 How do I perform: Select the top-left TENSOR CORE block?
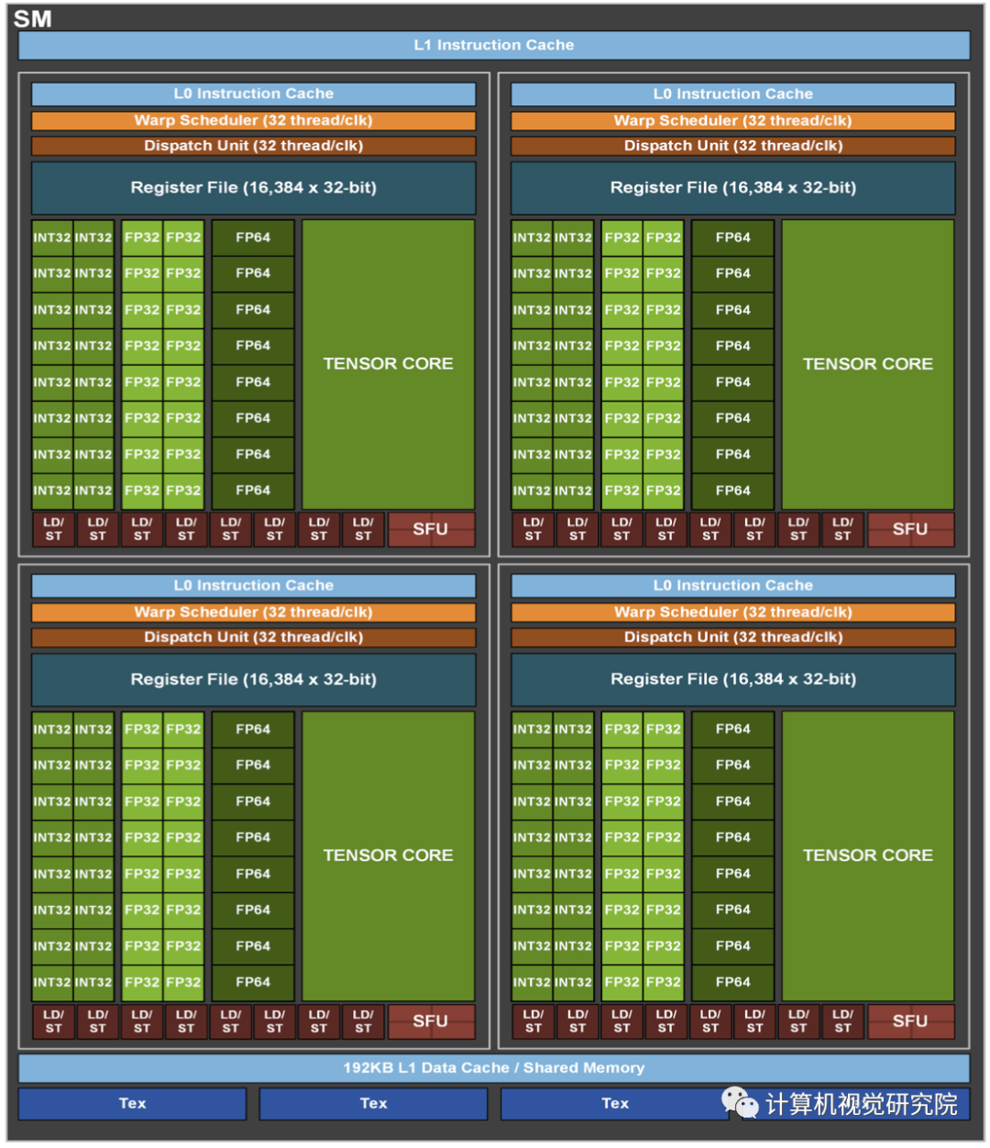pyautogui.click(x=389, y=363)
